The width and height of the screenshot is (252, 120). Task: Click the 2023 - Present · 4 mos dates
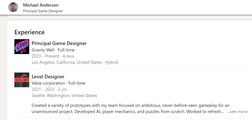(x=53, y=56)
